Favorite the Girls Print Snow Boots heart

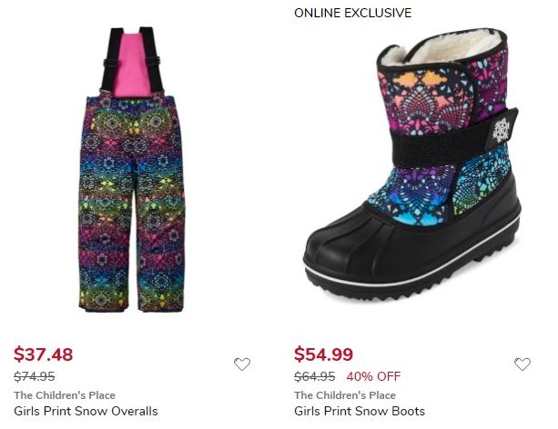coord(522,364)
